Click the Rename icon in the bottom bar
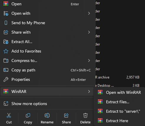 [x=47, y=115]
